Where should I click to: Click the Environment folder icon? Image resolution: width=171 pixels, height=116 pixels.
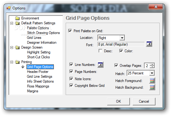[17, 18]
